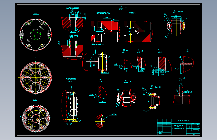Select the right V-groove weld section view
Image resolution: width=217 pixels, height=140 pixels.
138,32
